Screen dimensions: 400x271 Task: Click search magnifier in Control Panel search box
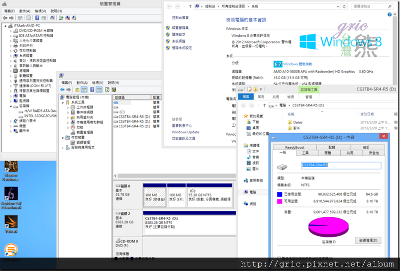coord(390,6)
